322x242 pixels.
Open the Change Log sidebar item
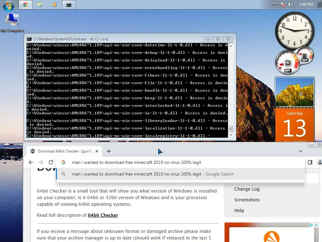pos(247,189)
